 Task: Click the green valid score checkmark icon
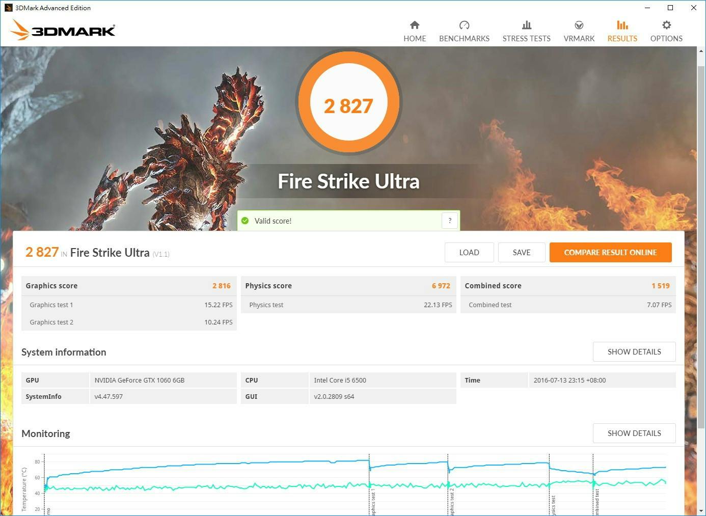coord(245,221)
